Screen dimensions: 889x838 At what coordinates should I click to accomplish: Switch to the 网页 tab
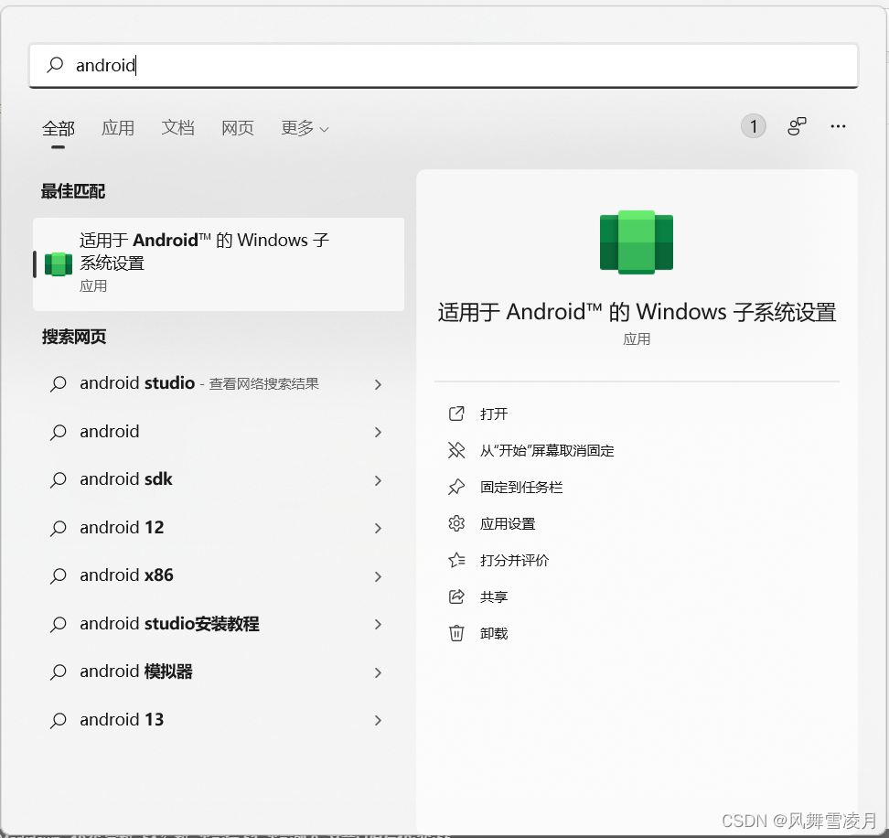(x=238, y=128)
